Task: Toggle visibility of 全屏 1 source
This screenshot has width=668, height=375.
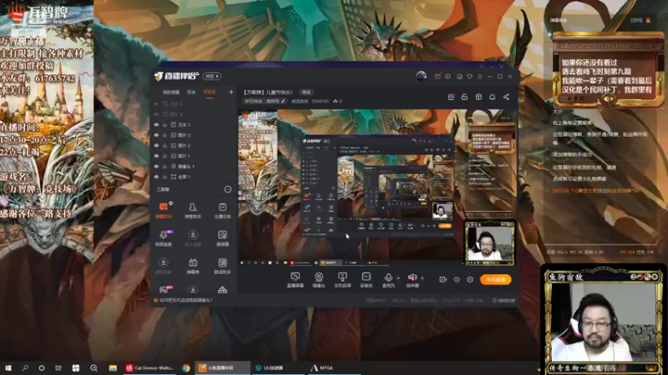Action: tap(156, 177)
